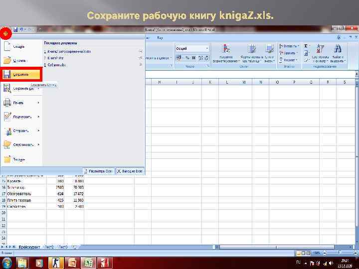Choose Создать (New) in Office menu
The image size is (359, 269).
coord(21,46)
